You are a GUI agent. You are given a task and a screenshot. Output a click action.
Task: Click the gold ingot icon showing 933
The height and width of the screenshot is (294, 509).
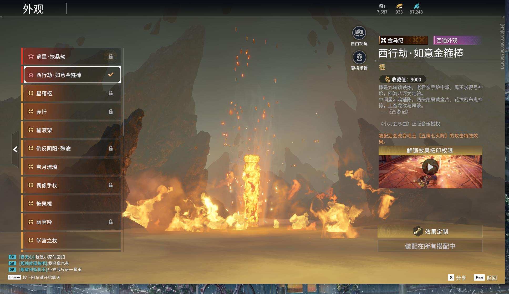coord(399,6)
